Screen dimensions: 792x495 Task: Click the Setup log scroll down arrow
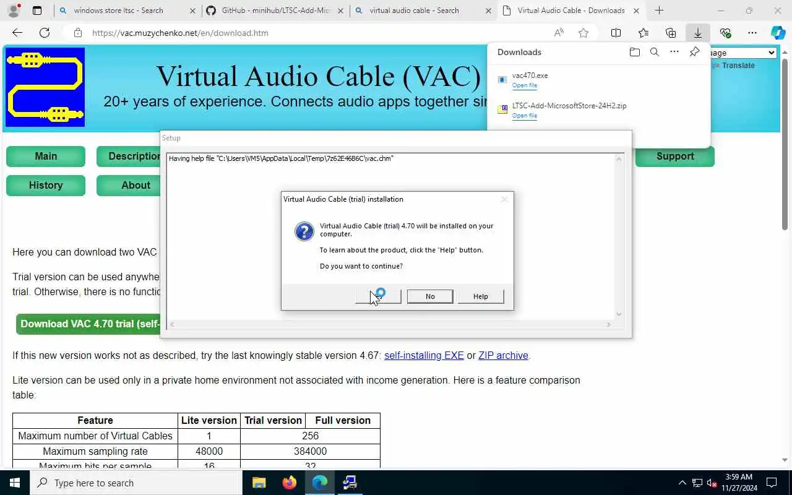pos(619,314)
